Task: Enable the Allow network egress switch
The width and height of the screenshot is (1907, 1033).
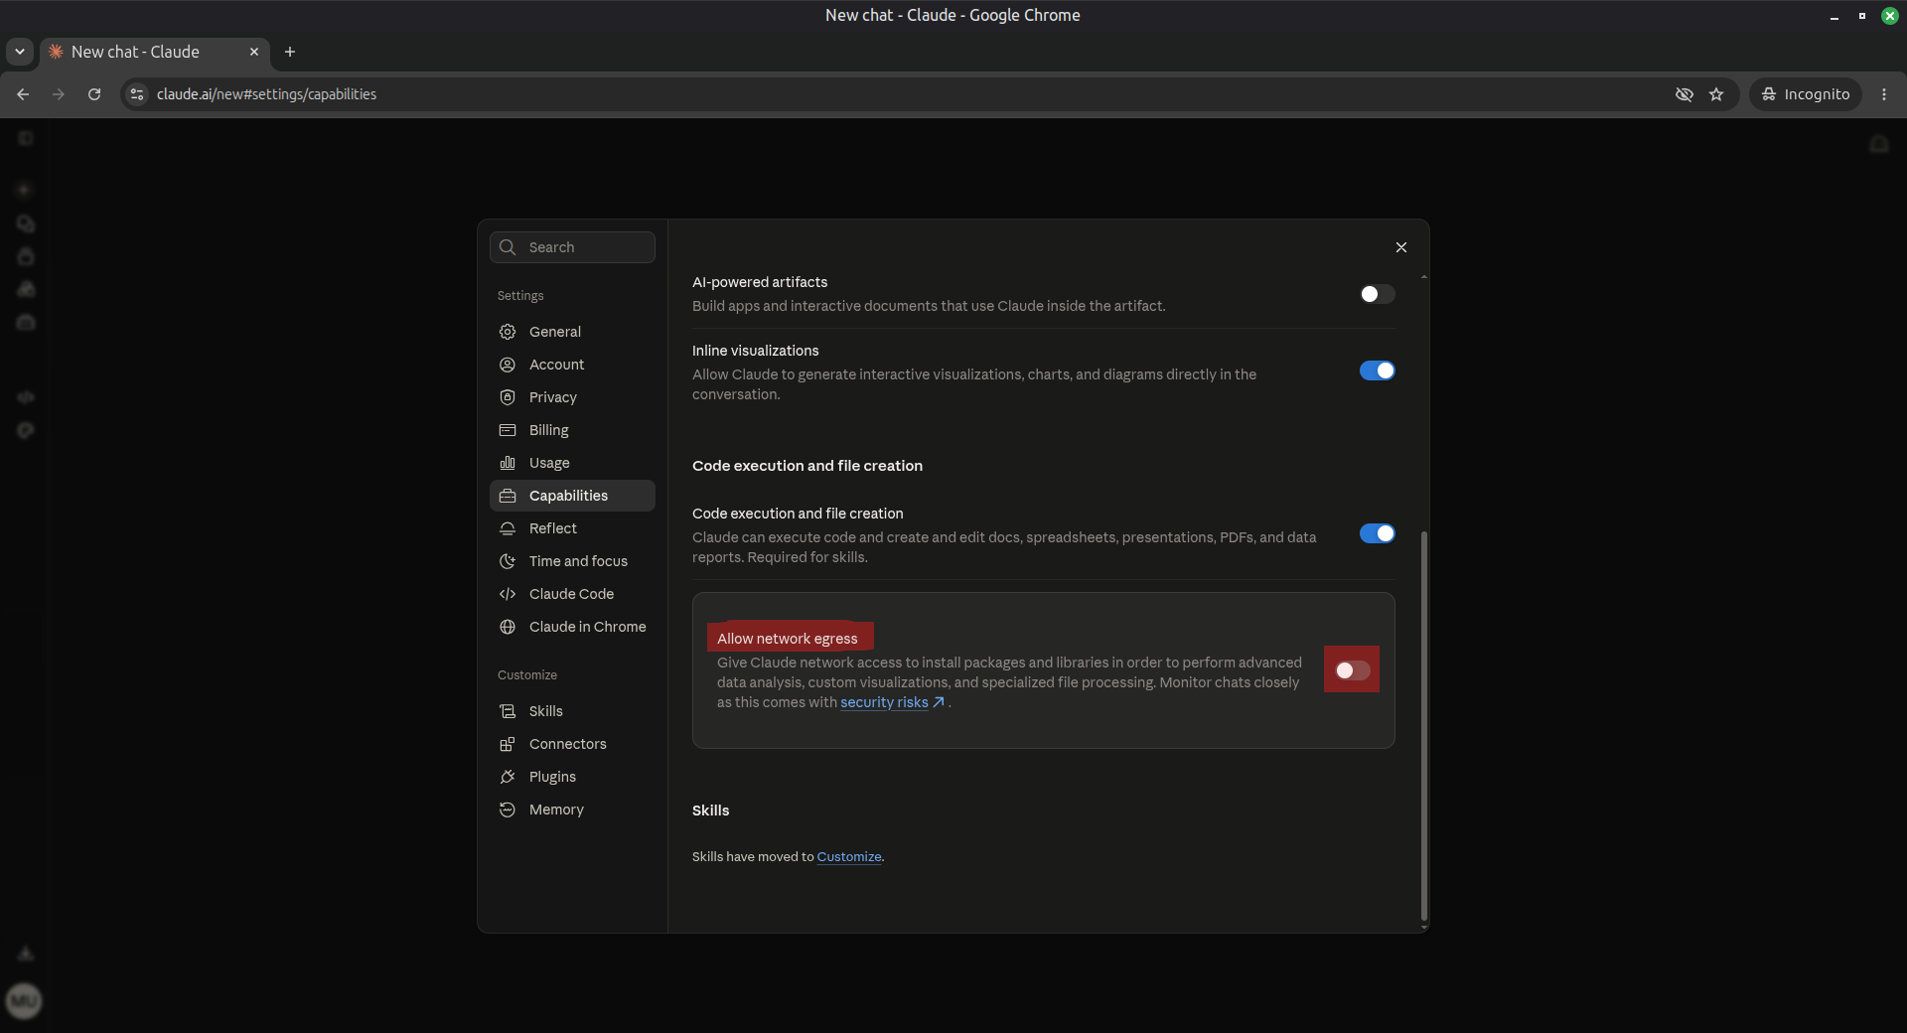Action: point(1352,670)
